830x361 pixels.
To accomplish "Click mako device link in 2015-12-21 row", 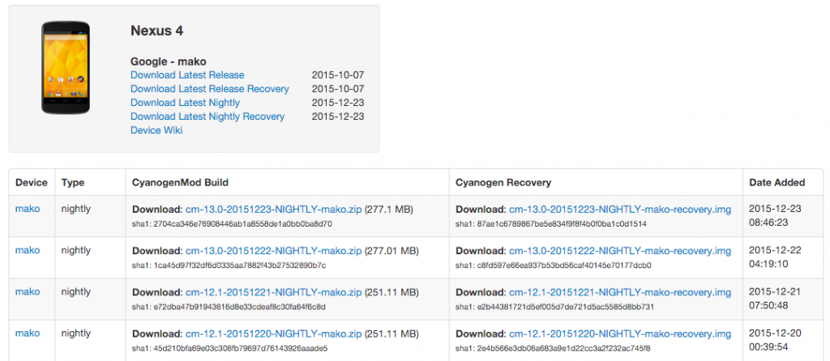I will (28, 291).
